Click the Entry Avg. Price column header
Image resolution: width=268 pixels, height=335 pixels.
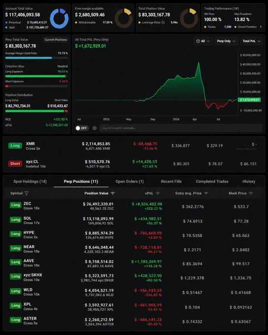pos(188,193)
